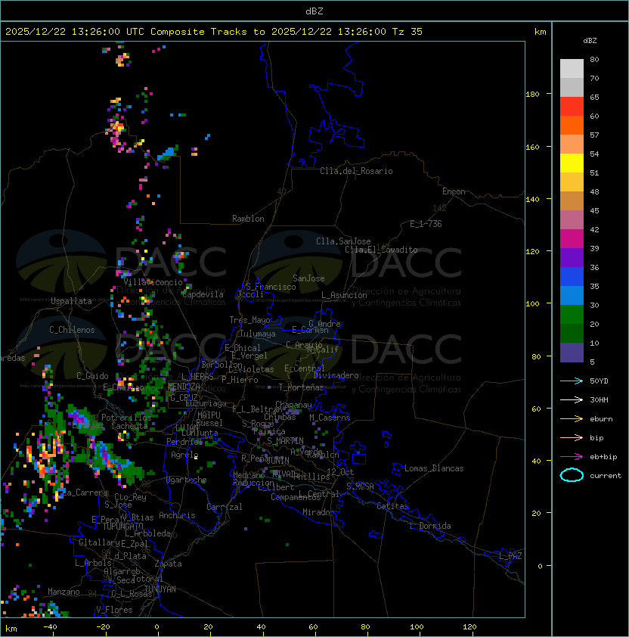Image resolution: width=629 pixels, height=637 pixels.
Task: Click the 'Ugarteche' map label
Action: coord(187,480)
